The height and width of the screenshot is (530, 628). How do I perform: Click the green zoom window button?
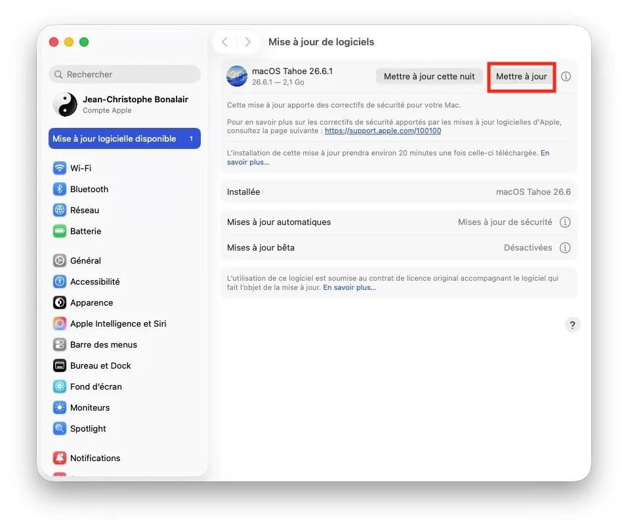pyautogui.click(x=84, y=42)
